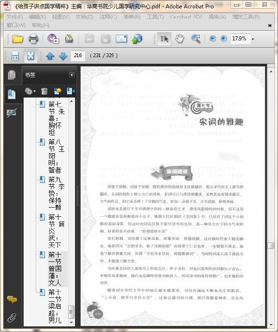Select the greyed-out signed save icon
The width and height of the screenshot is (278, 332).
[89, 39]
